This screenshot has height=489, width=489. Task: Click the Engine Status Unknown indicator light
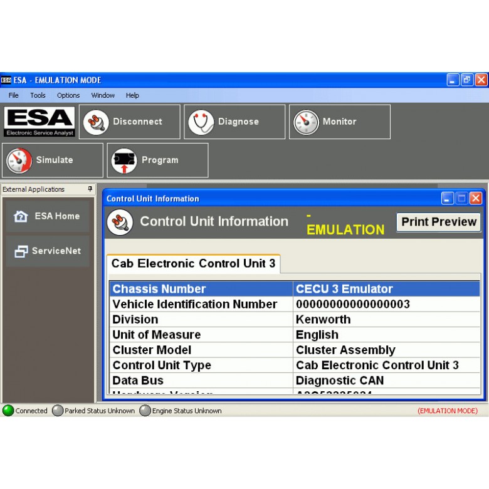coord(145,411)
